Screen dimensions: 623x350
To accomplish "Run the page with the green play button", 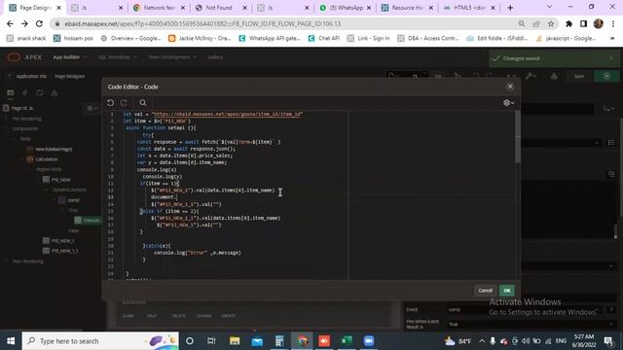I will [606, 76].
